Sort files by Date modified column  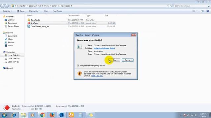[74, 15]
